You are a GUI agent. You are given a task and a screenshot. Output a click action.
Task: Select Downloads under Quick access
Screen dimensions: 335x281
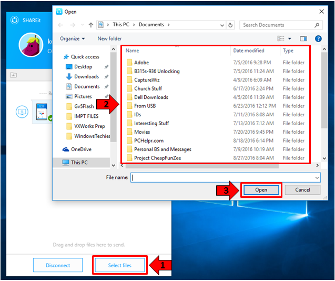point(86,77)
